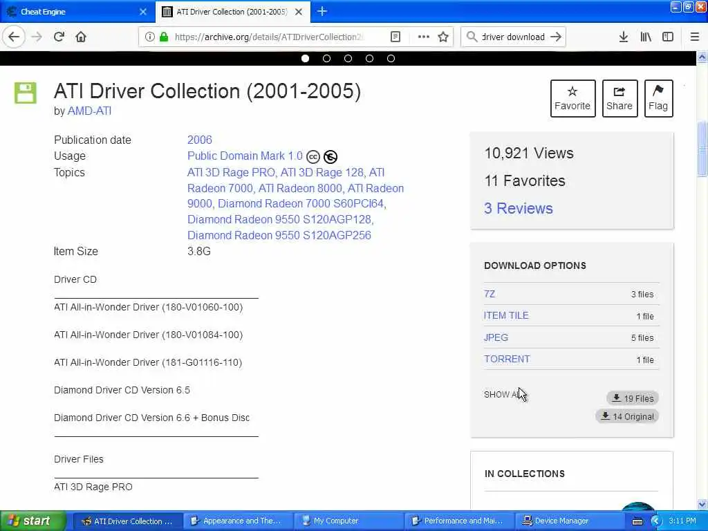The image size is (708, 531).
Task: Click the 3:11 PM taskbar clock
Action: [x=682, y=521]
